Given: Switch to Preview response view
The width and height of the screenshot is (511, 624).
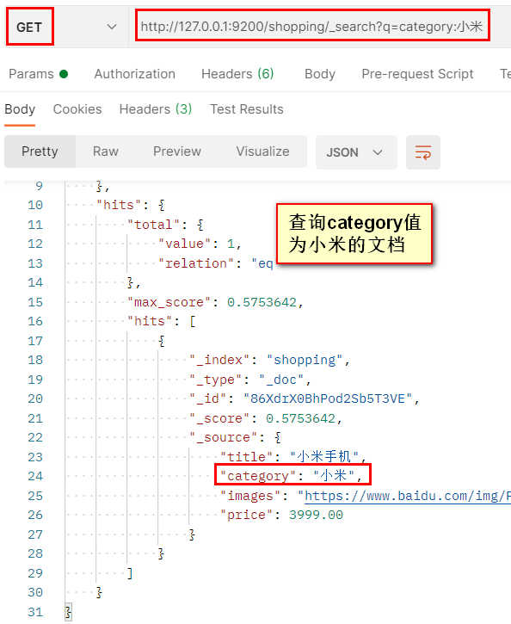Looking at the screenshot, I should 177,151.
